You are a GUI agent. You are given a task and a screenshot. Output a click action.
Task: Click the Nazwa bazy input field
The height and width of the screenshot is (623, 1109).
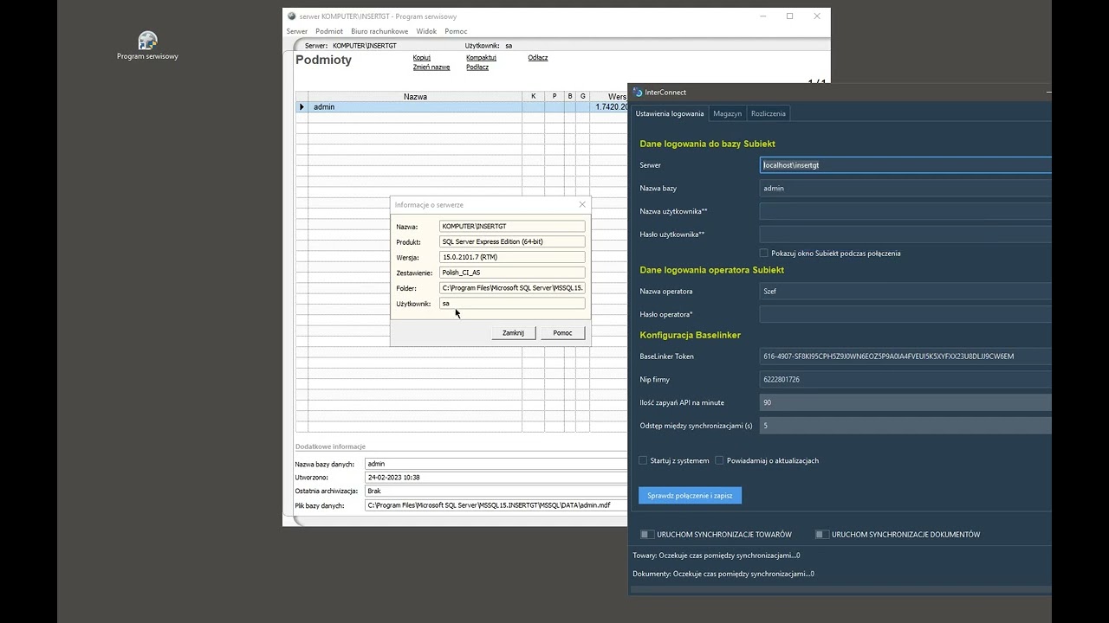pyautogui.click(x=905, y=188)
